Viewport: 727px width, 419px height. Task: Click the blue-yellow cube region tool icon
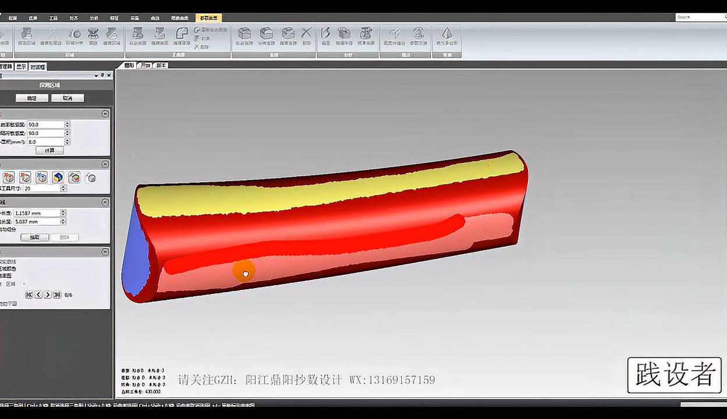(58, 177)
